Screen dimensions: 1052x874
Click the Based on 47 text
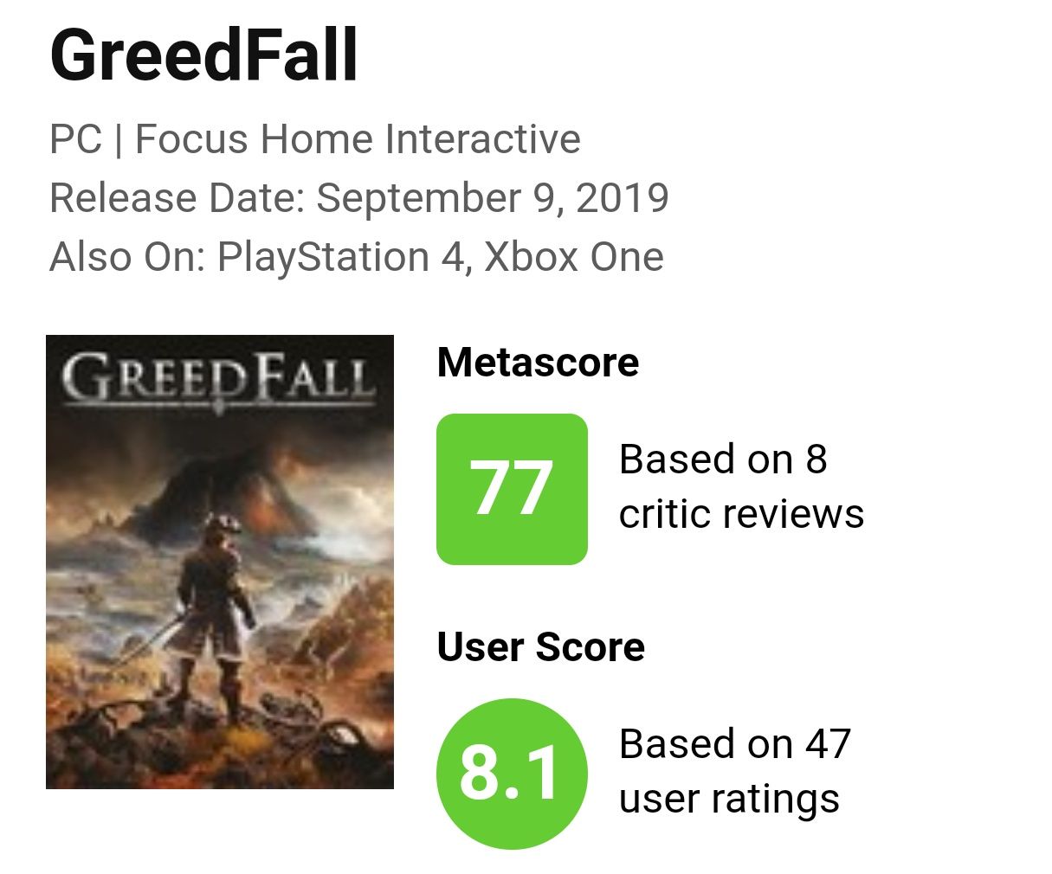735,743
